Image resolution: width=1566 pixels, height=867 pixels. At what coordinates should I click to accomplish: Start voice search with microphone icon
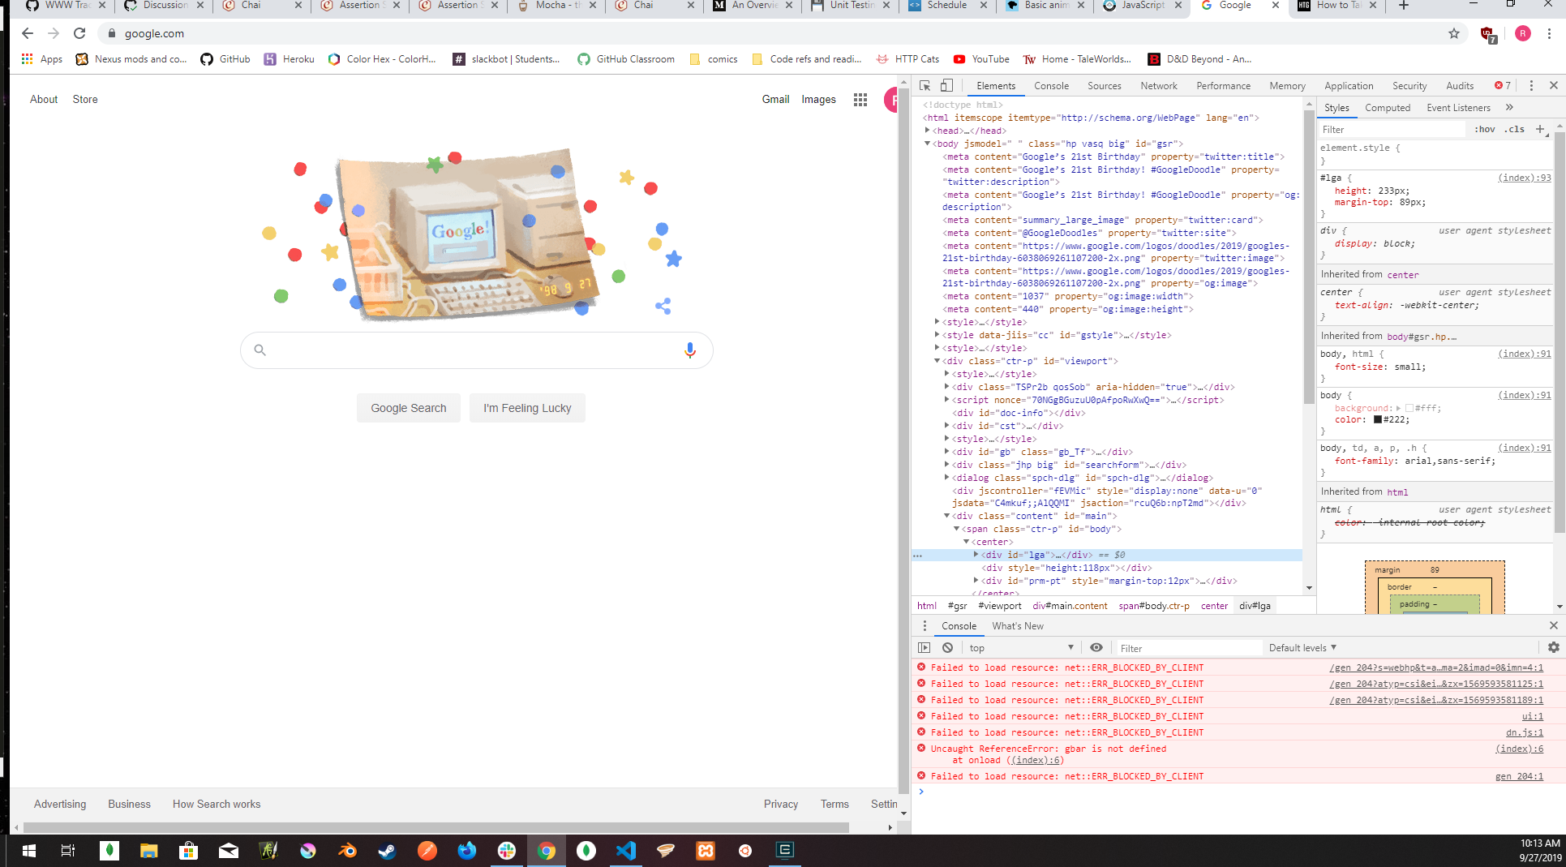tap(689, 350)
